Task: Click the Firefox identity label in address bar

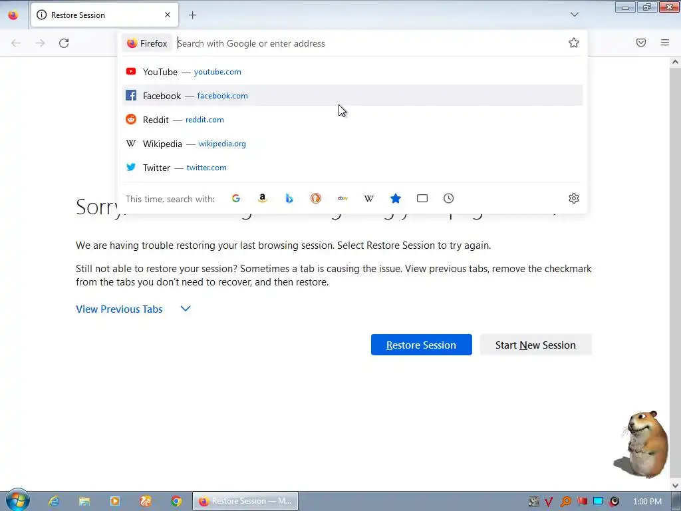Action: click(147, 43)
